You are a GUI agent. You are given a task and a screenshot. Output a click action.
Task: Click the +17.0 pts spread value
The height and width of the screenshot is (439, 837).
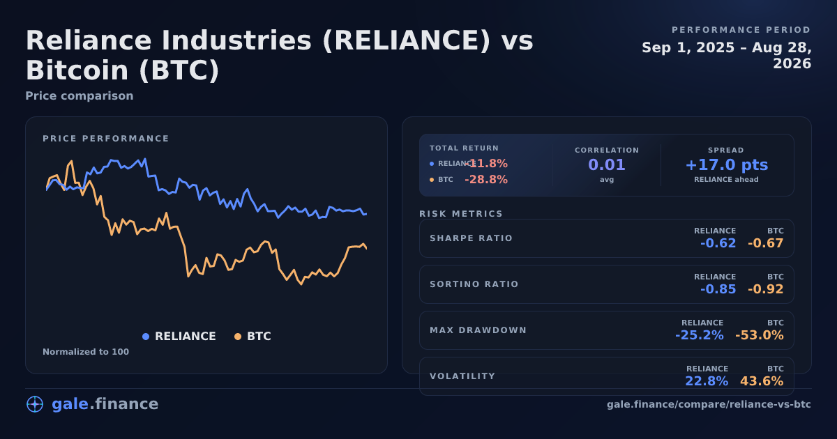[x=726, y=165]
